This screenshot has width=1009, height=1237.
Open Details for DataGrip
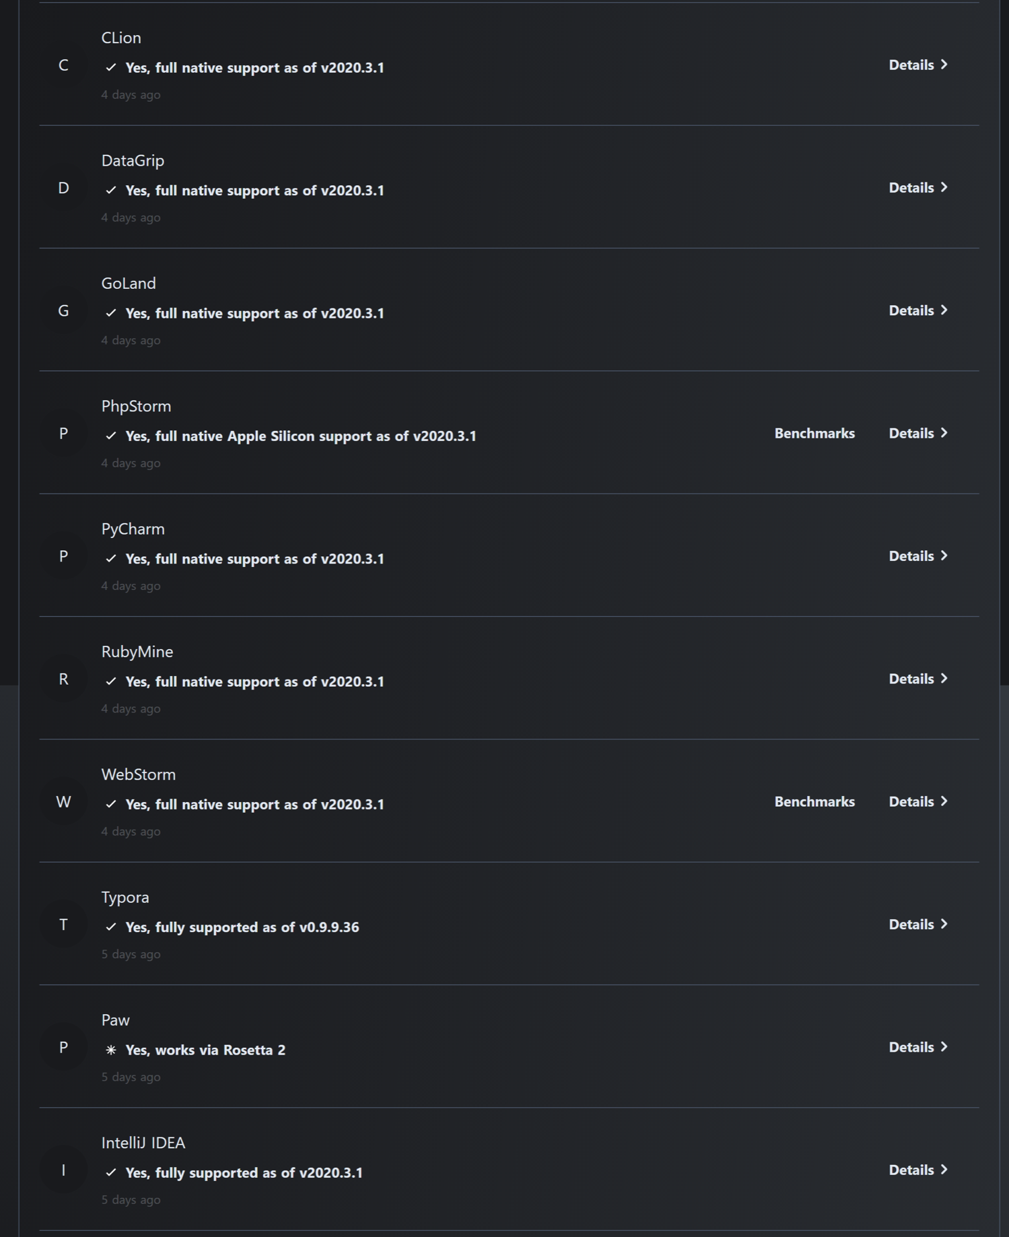pyautogui.click(x=917, y=188)
